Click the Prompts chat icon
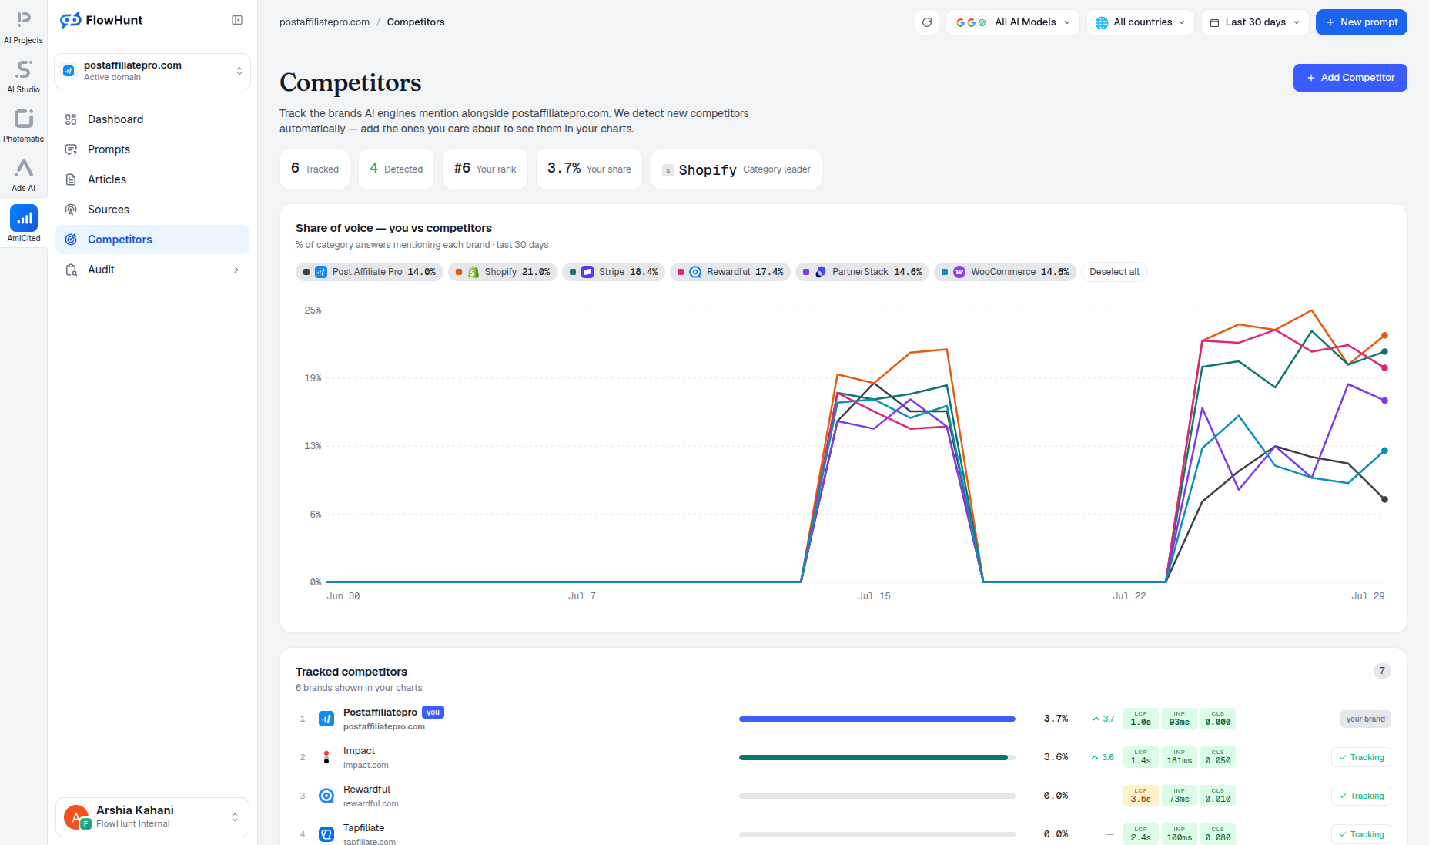 point(71,149)
